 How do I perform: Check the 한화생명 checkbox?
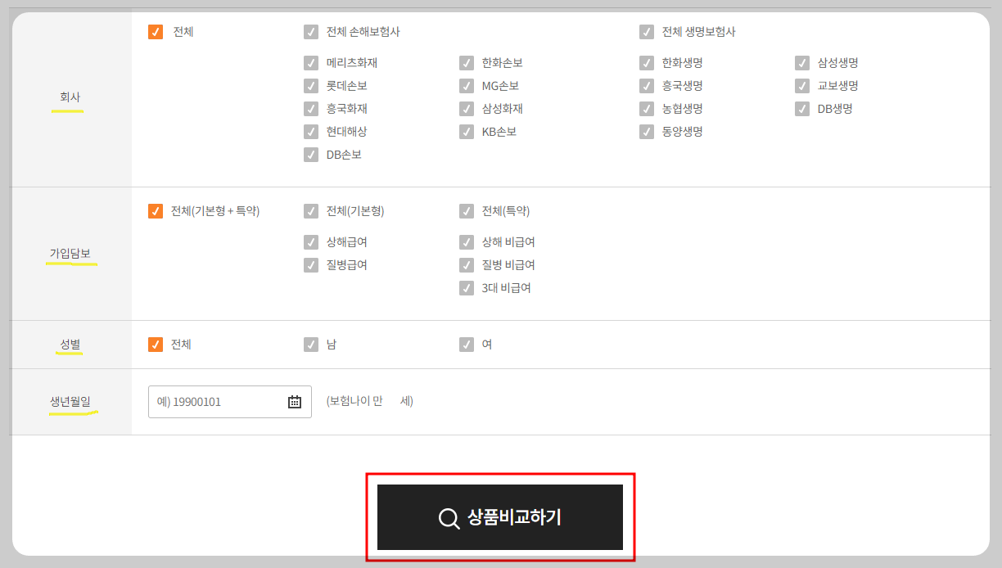point(646,62)
